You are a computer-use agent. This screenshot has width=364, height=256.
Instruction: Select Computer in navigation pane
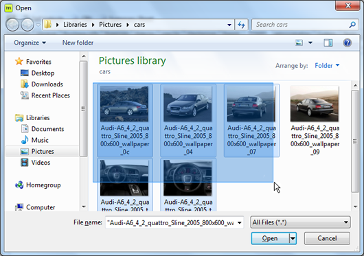pyautogui.click(x=41, y=207)
